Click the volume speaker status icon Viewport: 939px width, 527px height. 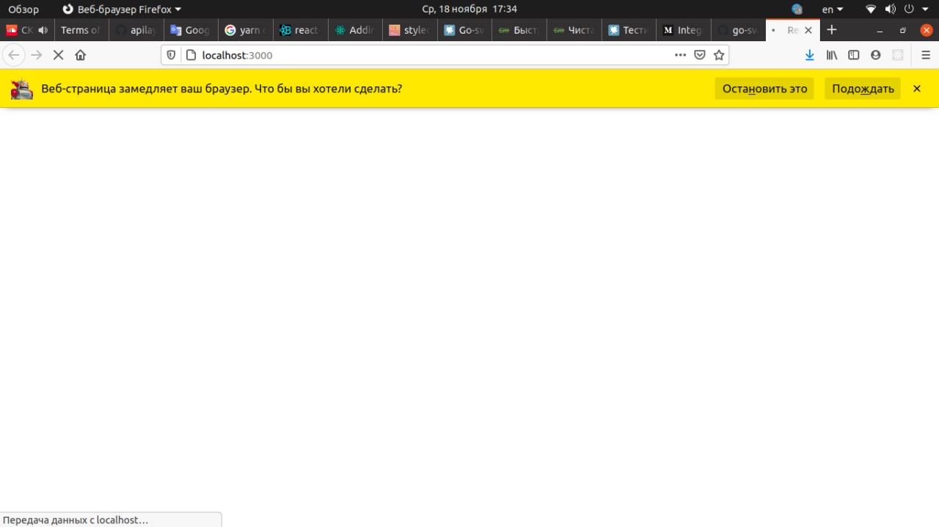[x=891, y=10]
